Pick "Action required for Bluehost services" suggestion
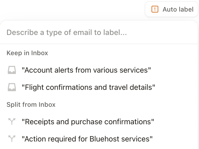 tap(87, 139)
